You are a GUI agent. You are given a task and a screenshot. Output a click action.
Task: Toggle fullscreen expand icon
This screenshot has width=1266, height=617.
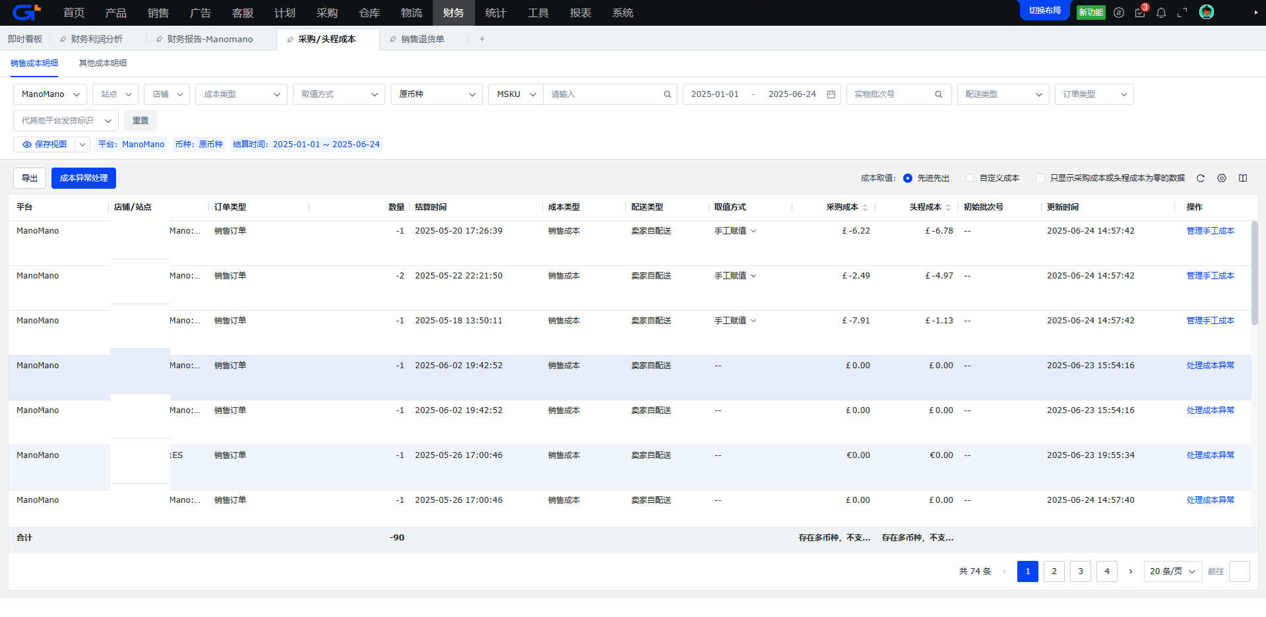pyautogui.click(x=1182, y=13)
